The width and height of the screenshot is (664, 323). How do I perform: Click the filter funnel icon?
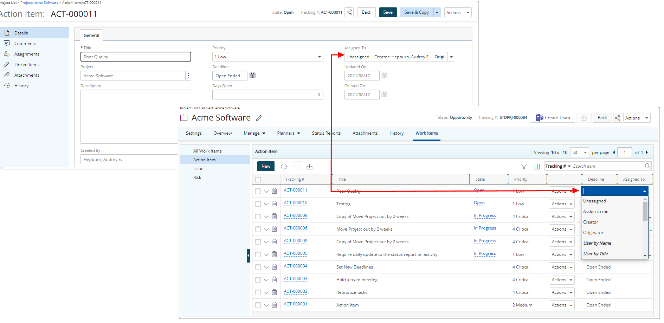click(x=524, y=167)
